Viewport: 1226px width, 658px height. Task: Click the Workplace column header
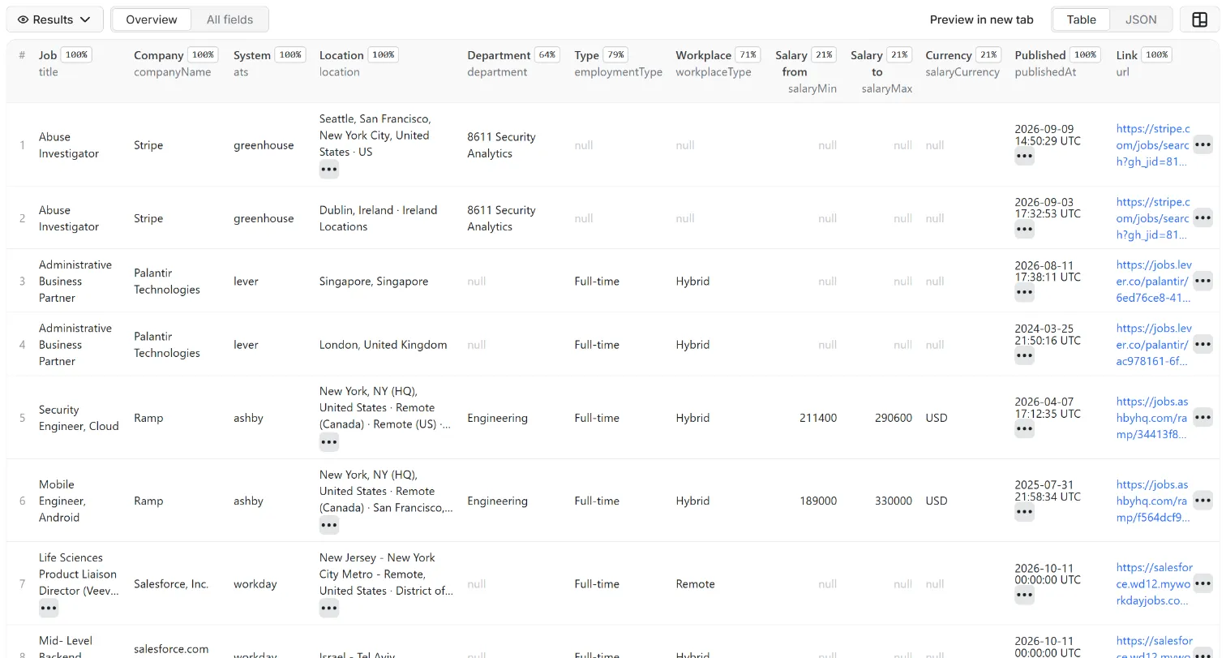[718, 63]
